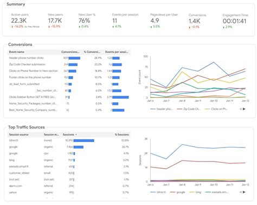257x205 pixels.
Task: Click the 'Clicks on Ph...' line color in legend
Action: [207, 109]
